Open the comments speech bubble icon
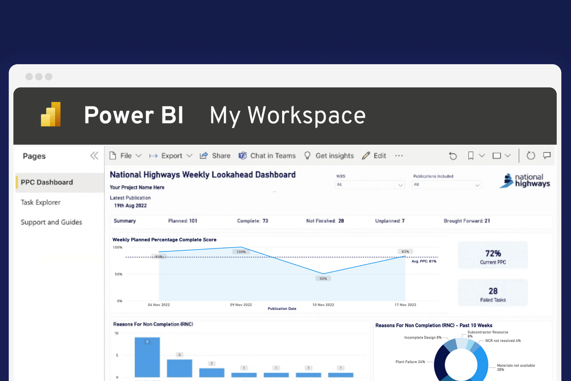 [x=547, y=155]
